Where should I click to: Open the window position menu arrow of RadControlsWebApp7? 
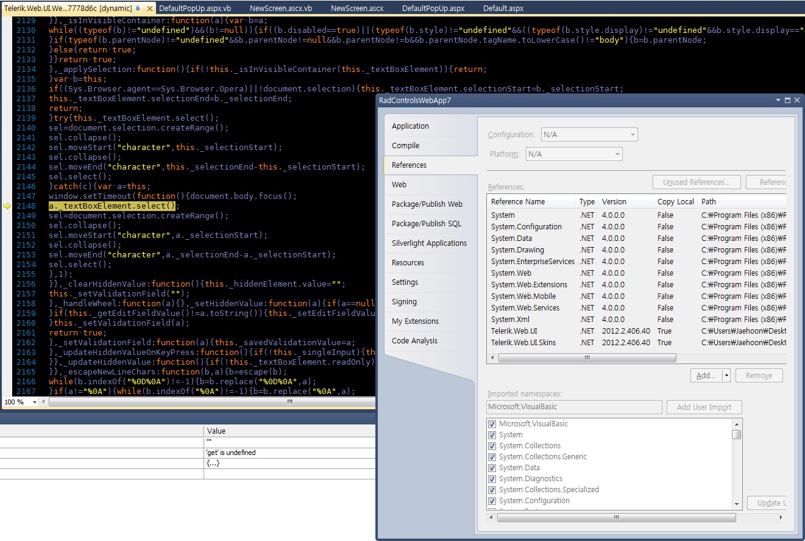[x=778, y=100]
